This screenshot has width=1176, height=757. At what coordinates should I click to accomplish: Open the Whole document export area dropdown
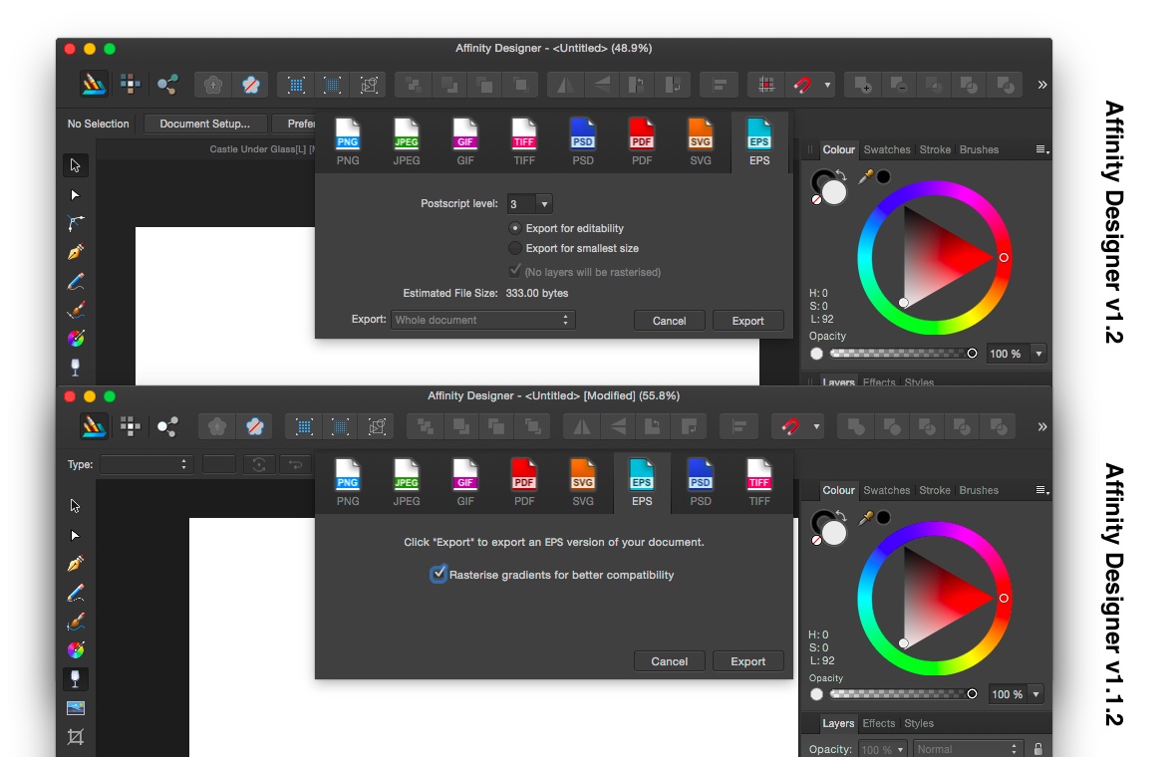point(483,320)
